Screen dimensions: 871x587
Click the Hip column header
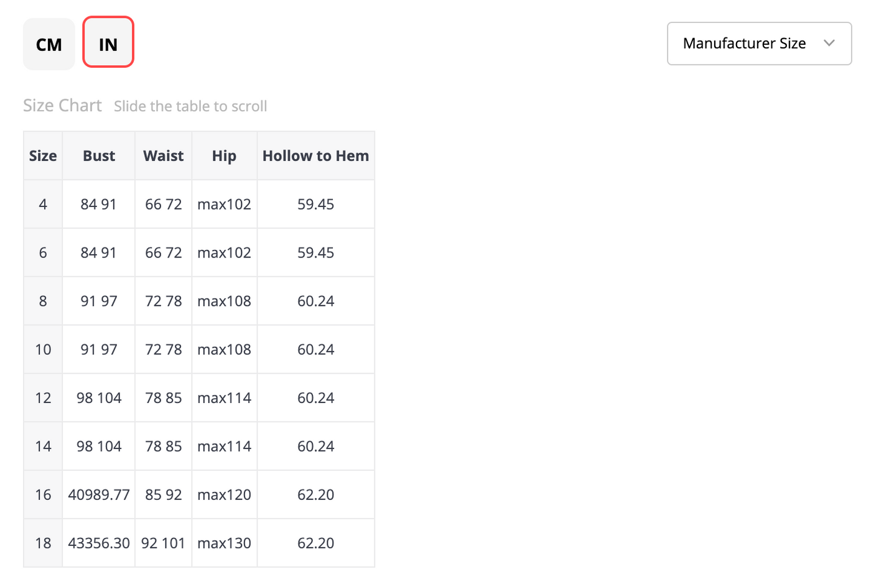coord(224,156)
